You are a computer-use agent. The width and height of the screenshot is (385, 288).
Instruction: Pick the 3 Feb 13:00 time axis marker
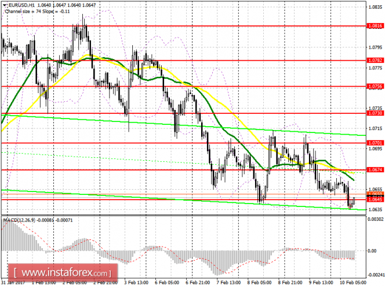(x=136, y=283)
